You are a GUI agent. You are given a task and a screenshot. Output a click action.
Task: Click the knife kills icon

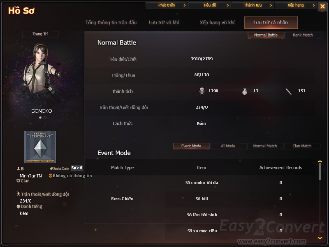[289, 91]
